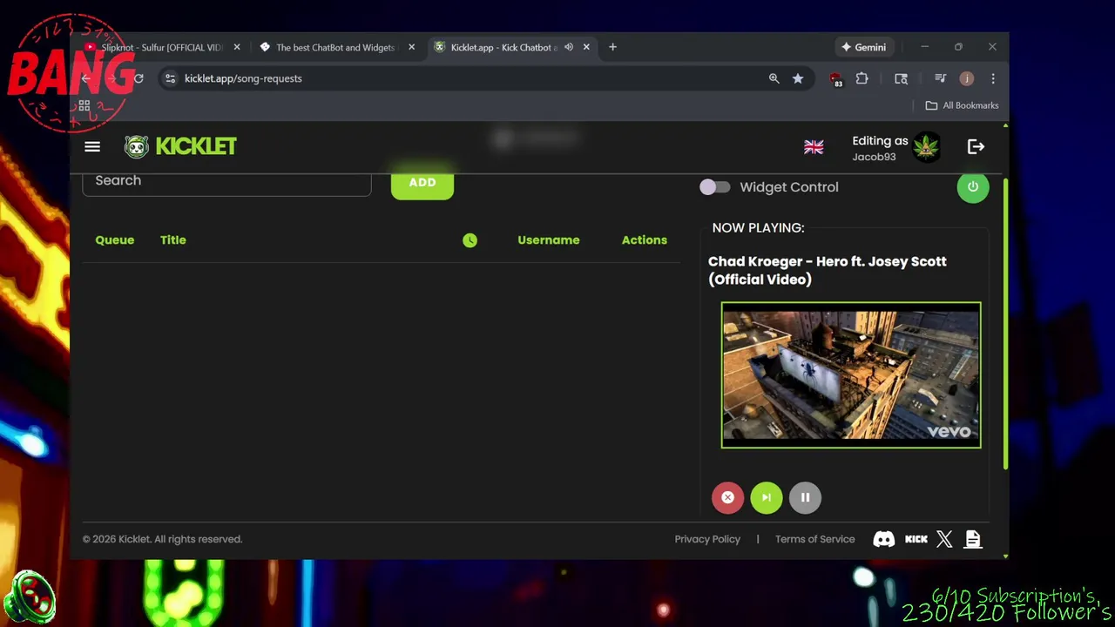This screenshot has width=1115, height=627.
Task: Open a new browser tab
Action: [x=612, y=47]
